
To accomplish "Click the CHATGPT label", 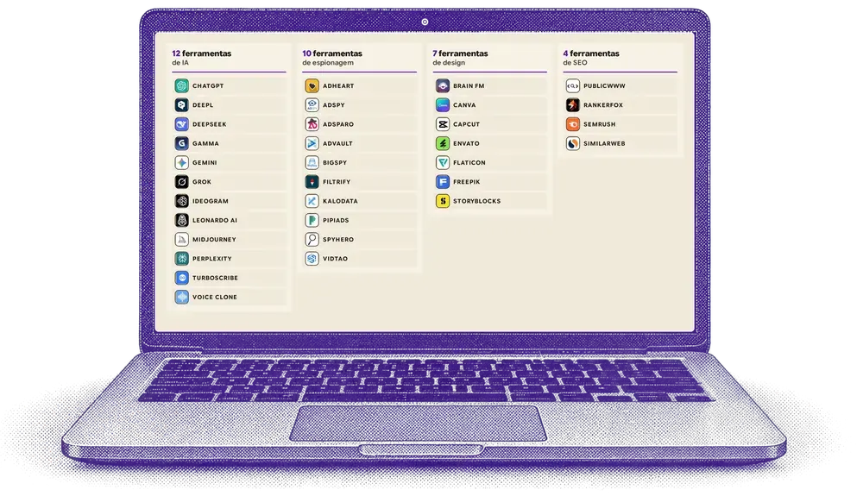I will [x=208, y=86].
